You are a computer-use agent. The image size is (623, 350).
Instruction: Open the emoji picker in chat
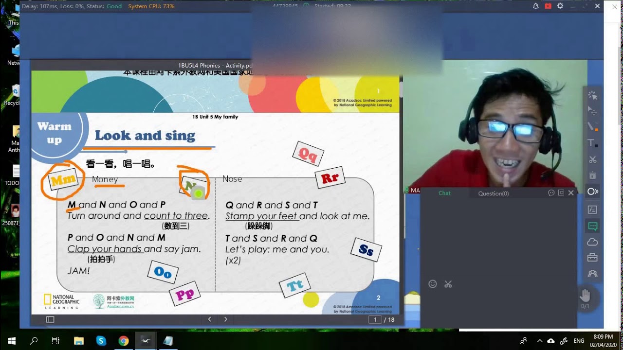[x=433, y=284]
